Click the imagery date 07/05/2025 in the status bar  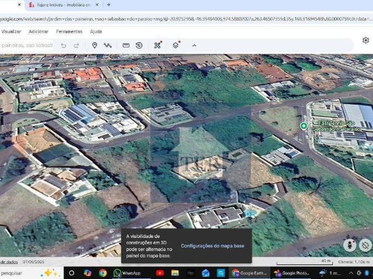tap(34, 262)
